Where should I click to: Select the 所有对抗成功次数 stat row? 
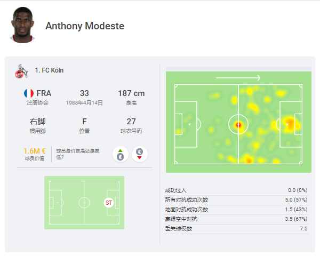tap(236, 200)
